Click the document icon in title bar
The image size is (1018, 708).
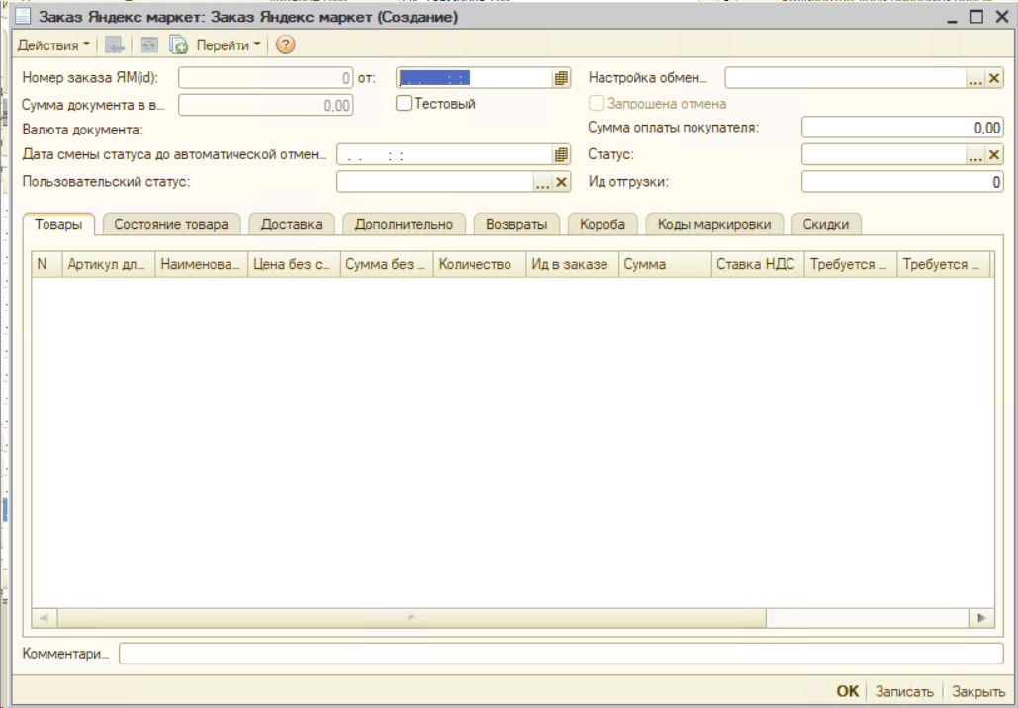(x=24, y=16)
